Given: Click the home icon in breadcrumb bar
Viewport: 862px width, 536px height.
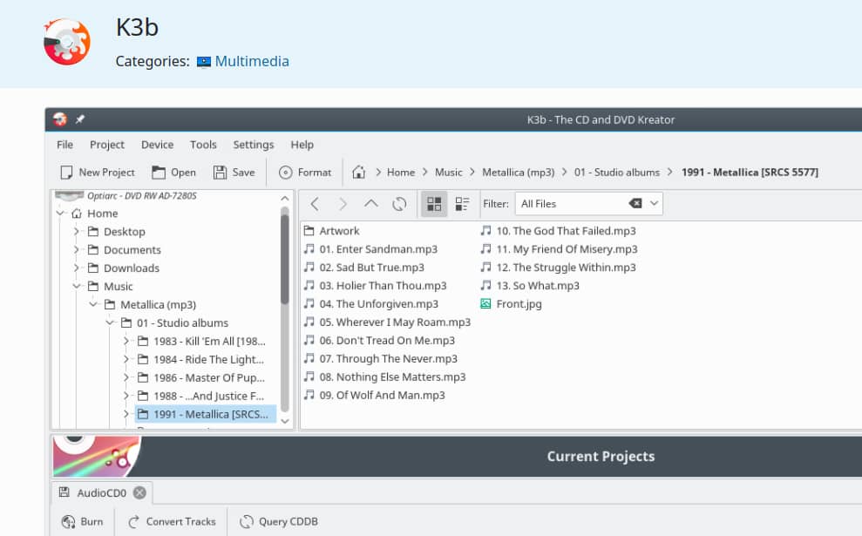Looking at the screenshot, I should tap(359, 172).
